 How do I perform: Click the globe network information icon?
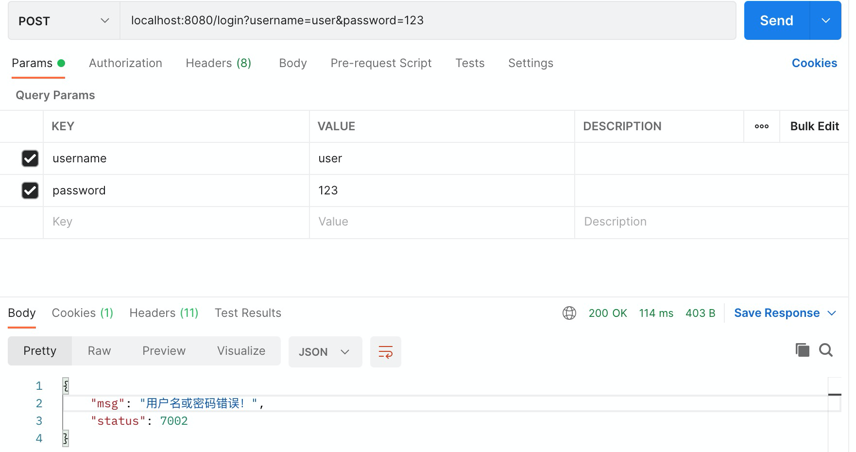click(x=569, y=313)
